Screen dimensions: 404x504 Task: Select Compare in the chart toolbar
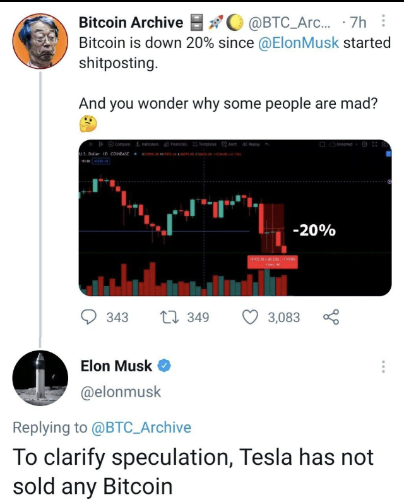(x=119, y=145)
